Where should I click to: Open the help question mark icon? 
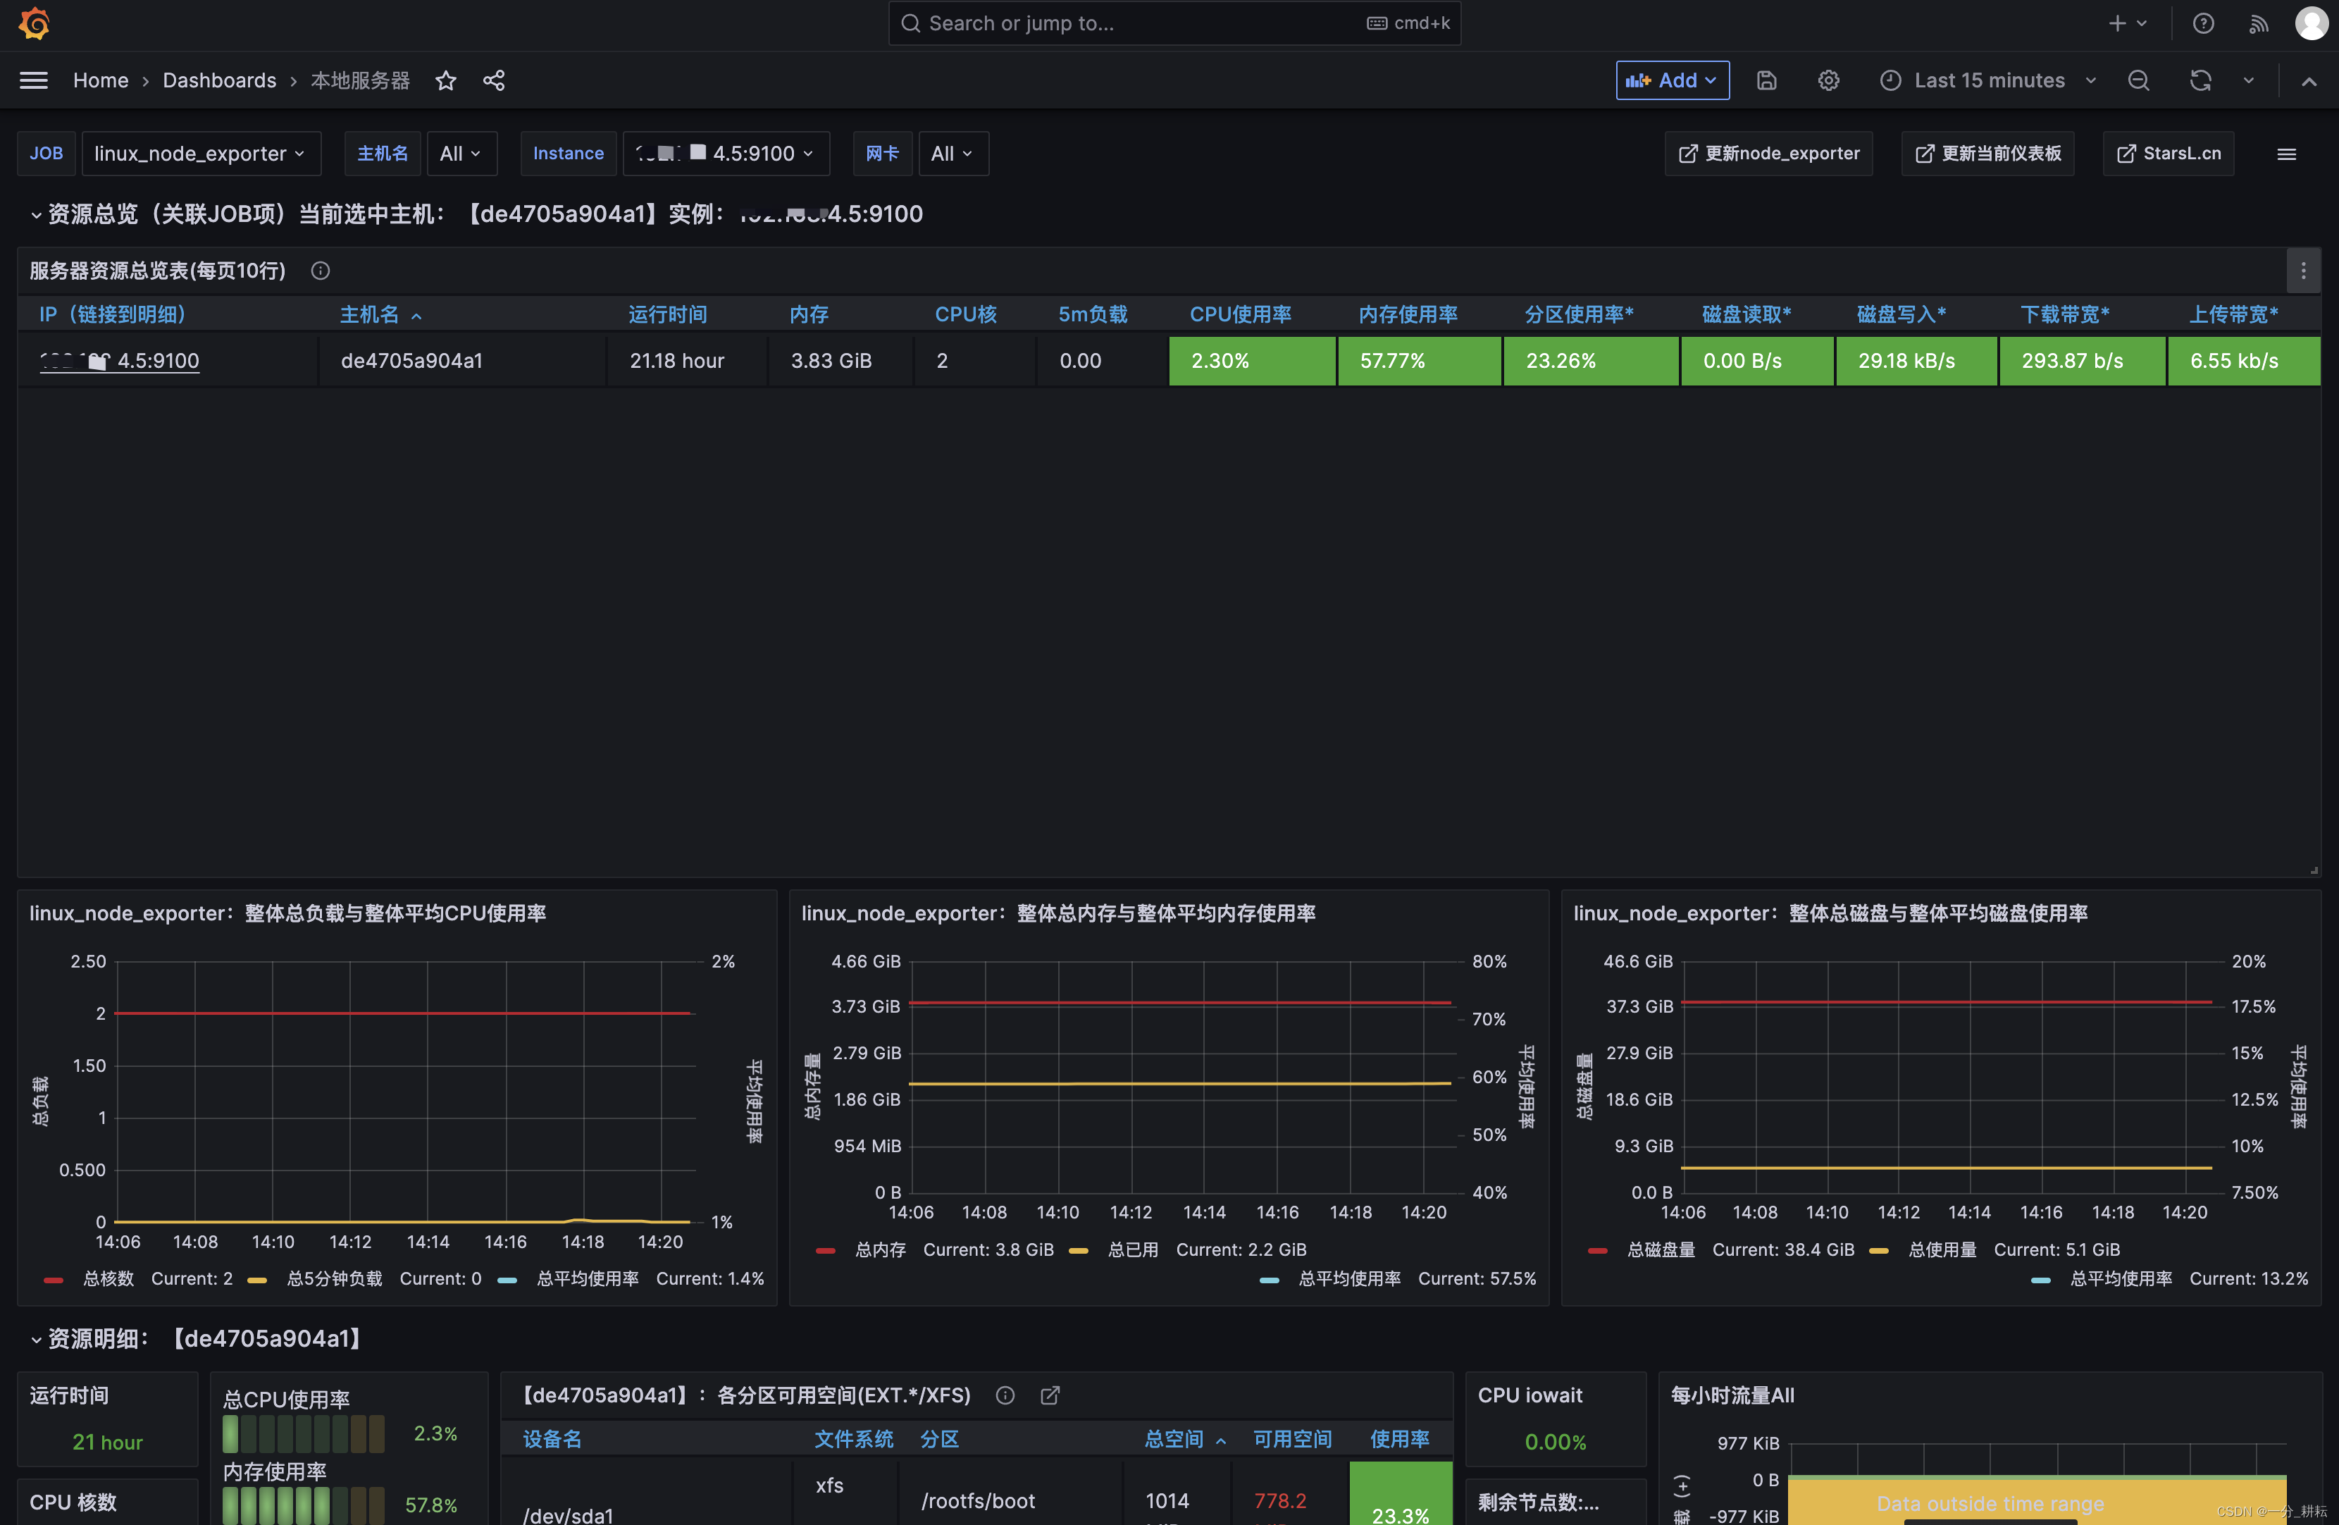pyautogui.click(x=2202, y=23)
